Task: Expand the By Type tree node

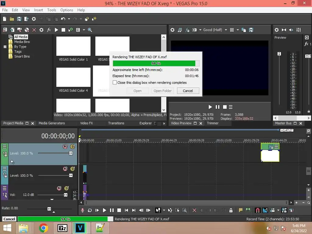Action: coord(5,47)
